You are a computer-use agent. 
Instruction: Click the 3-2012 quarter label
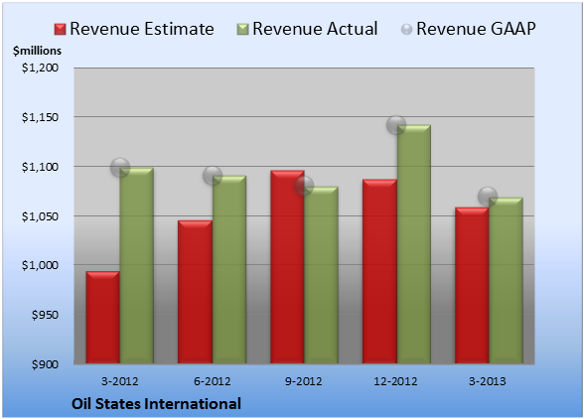119,381
